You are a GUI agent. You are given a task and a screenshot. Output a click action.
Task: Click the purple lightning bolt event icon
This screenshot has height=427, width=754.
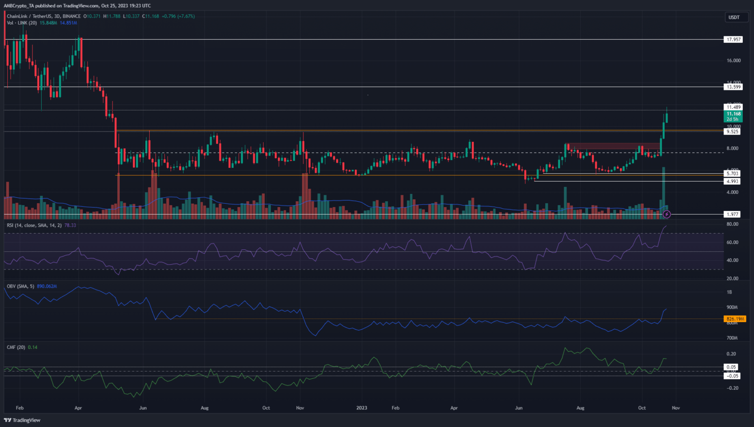point(667,214)
